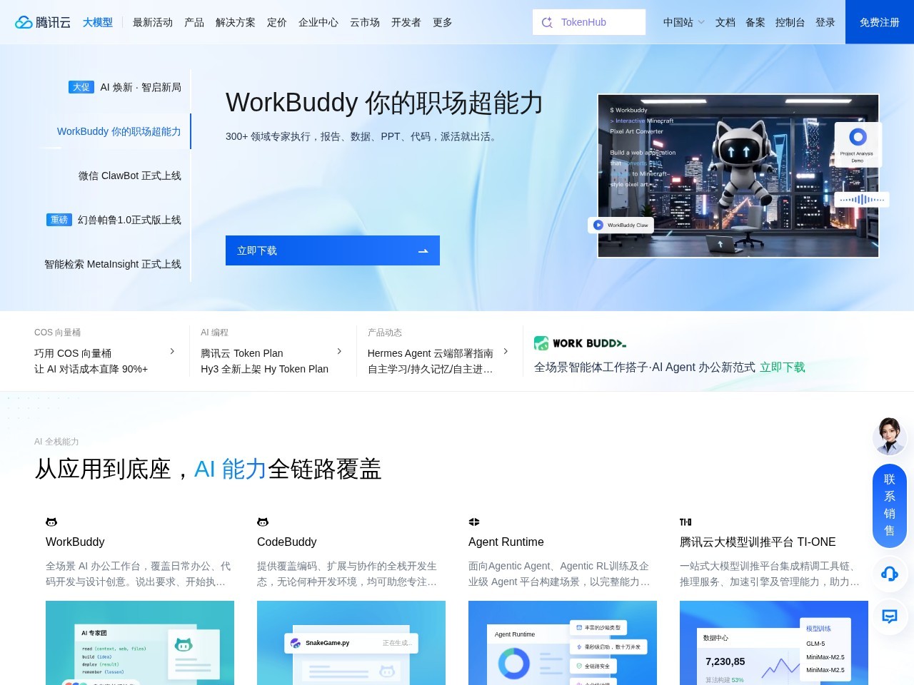Viewport: 914px width, 685px height.
Task: Open the headset customer service icon
Action: 890,574
